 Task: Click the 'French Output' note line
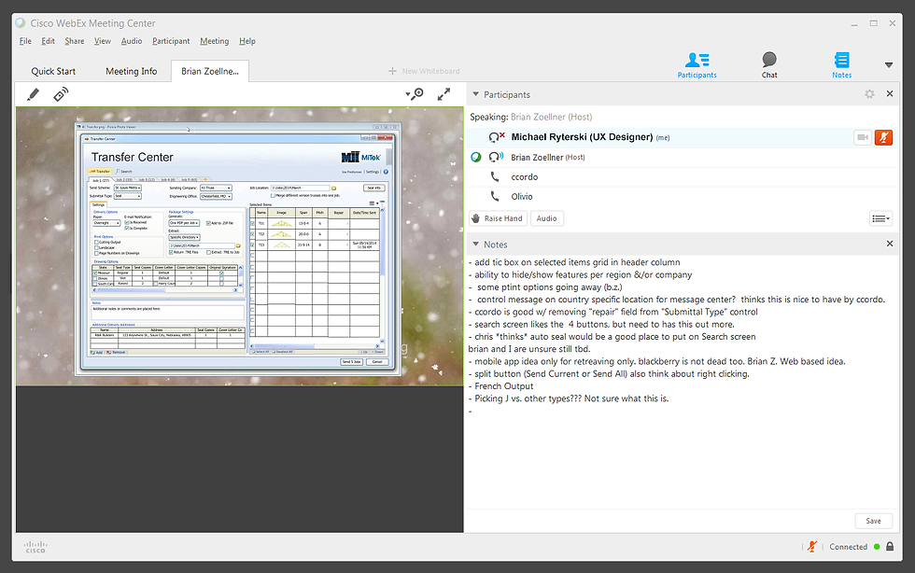click(503, 386)
